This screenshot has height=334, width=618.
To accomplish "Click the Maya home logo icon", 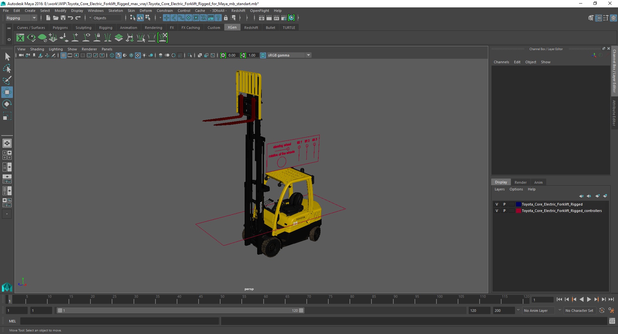I will tap(7, 286).
